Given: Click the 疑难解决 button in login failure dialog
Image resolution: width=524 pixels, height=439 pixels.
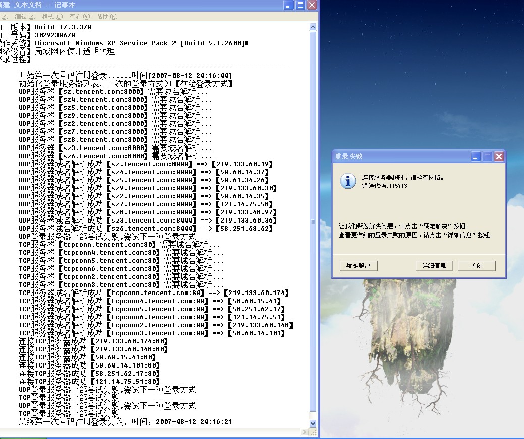Looking at the screenshot, I should [358, 265].
